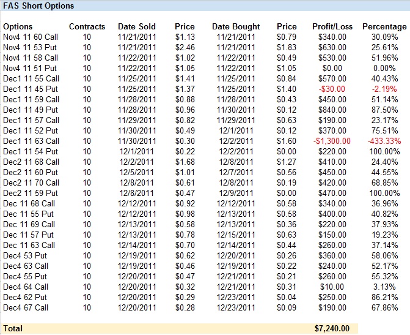Select the $2.46 sold price cell

coord(185,47)
